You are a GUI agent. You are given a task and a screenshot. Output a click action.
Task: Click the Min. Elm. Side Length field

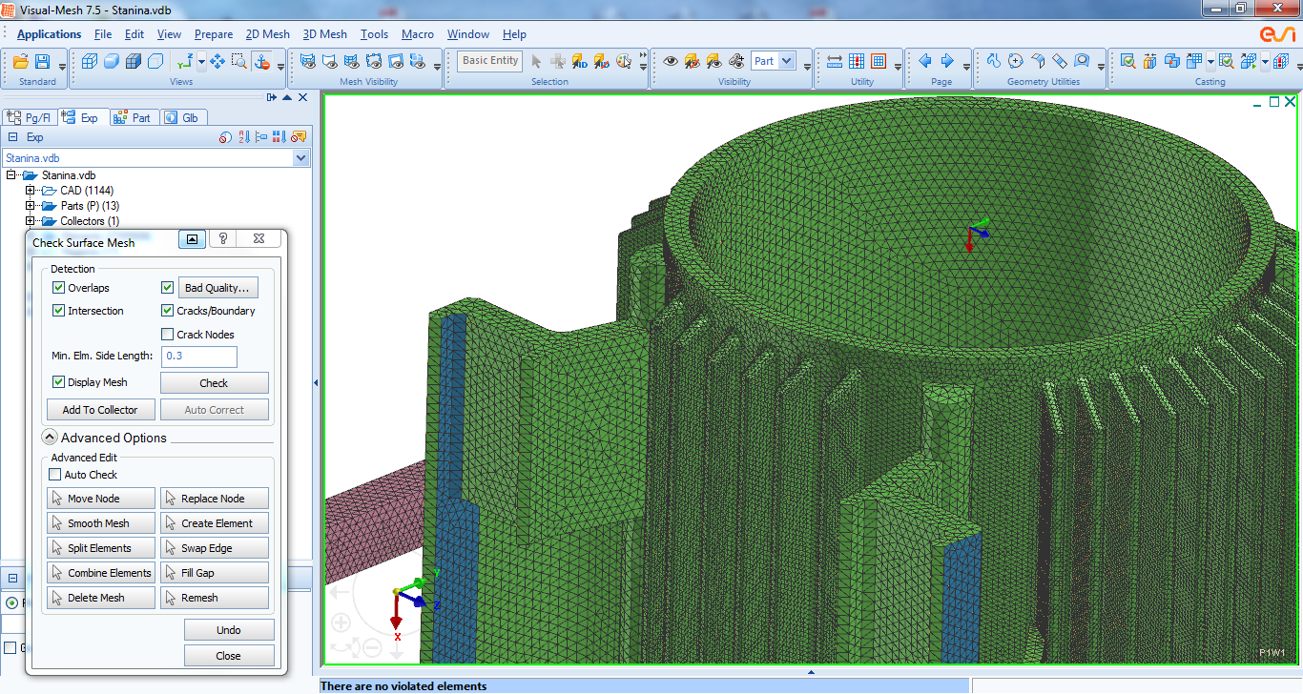pyautogui.click(x=199, y=357)
